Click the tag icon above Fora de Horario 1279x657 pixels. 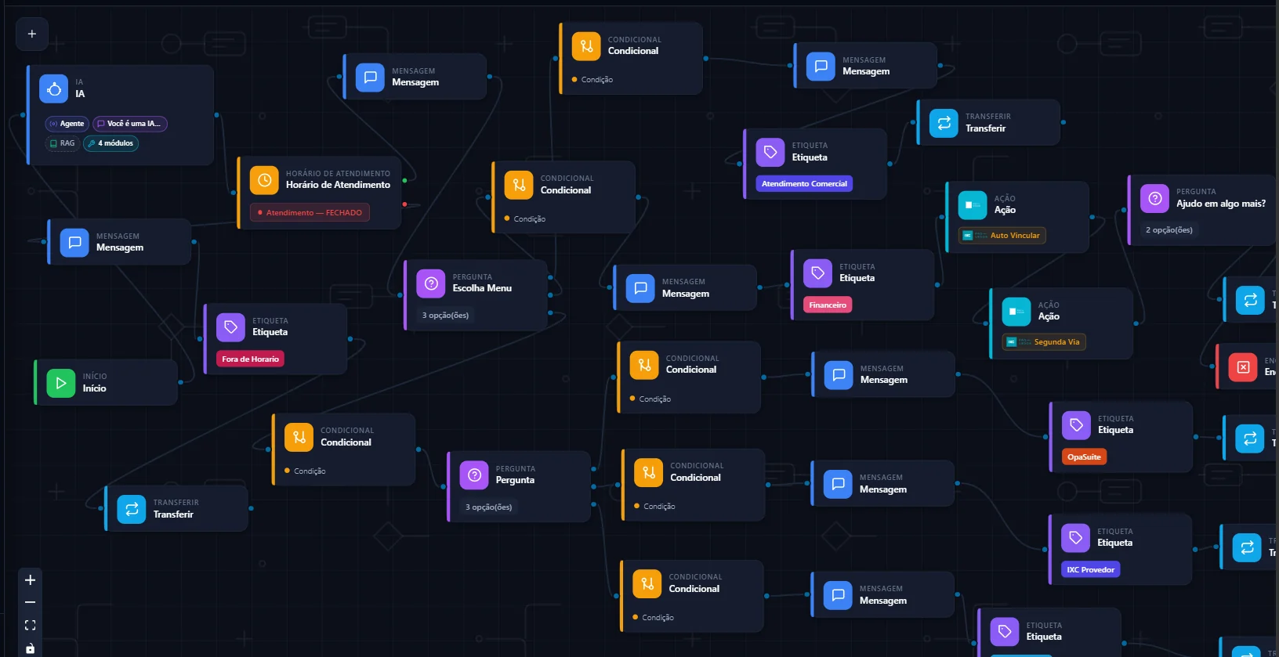pos(230,327)
